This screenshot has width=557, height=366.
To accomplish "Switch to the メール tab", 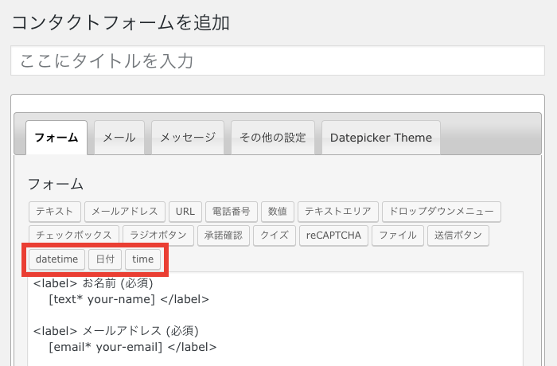I will point(119,138).
